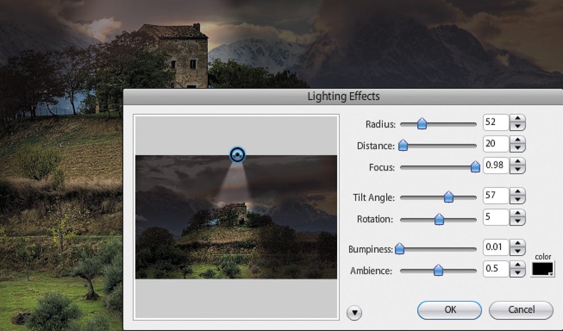Increase Tilt Angle with its up stepper arrow
The height and width of the screenshot is (331, 563).
[x=517, y=192]
